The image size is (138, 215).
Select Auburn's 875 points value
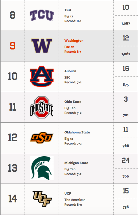(x=126, y=85)
